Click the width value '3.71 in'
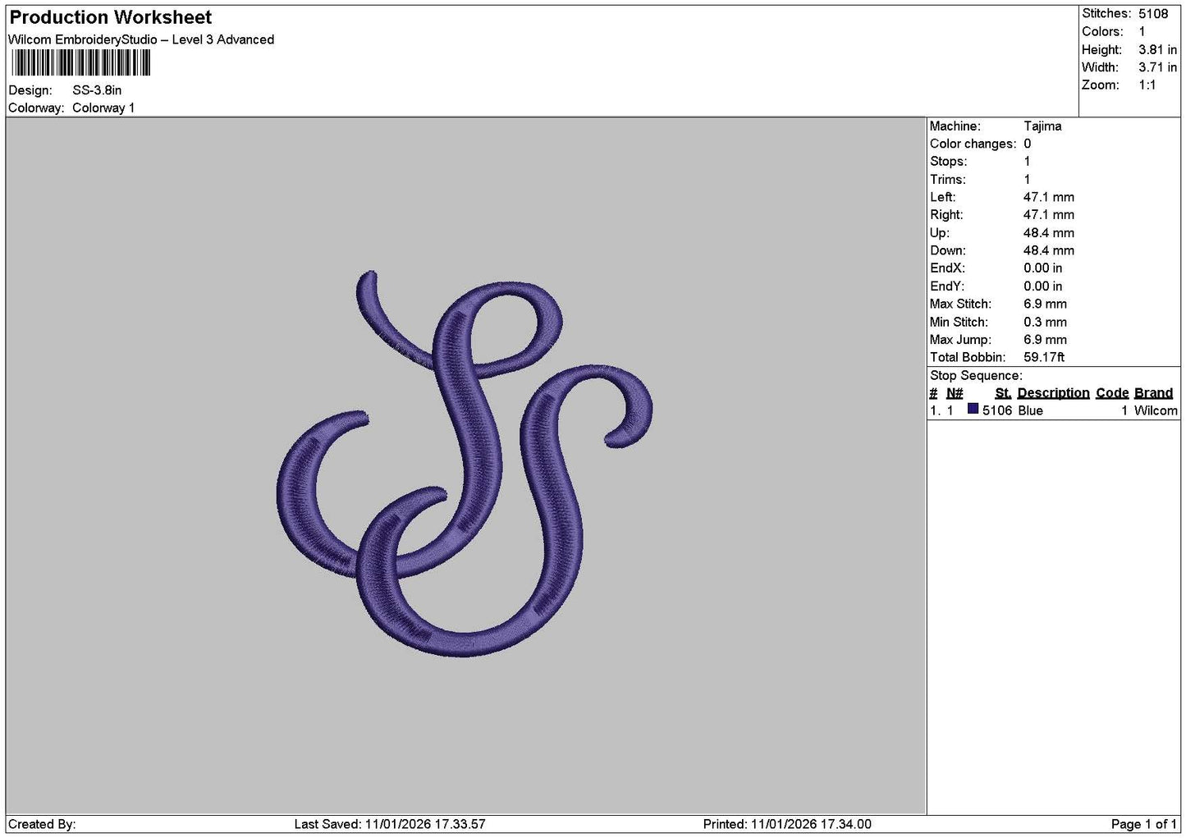The height and width of the screenshot is (838, 1186). (1157, 67)
